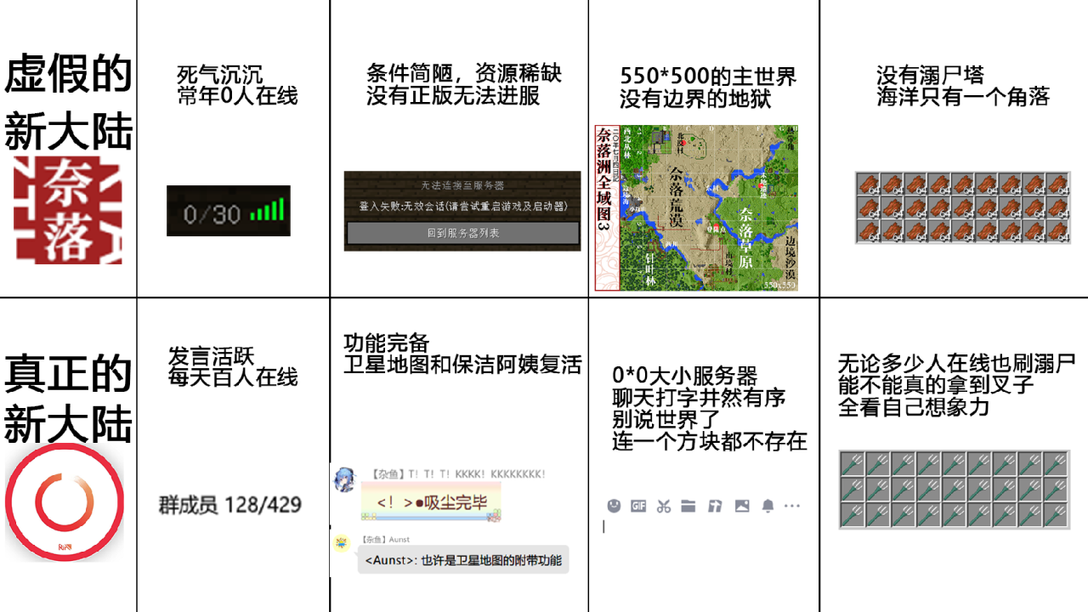Screen dimensions: 1088x612
Task: Click the music share icon
Action: pyautogui.click(x=715, y=506)
